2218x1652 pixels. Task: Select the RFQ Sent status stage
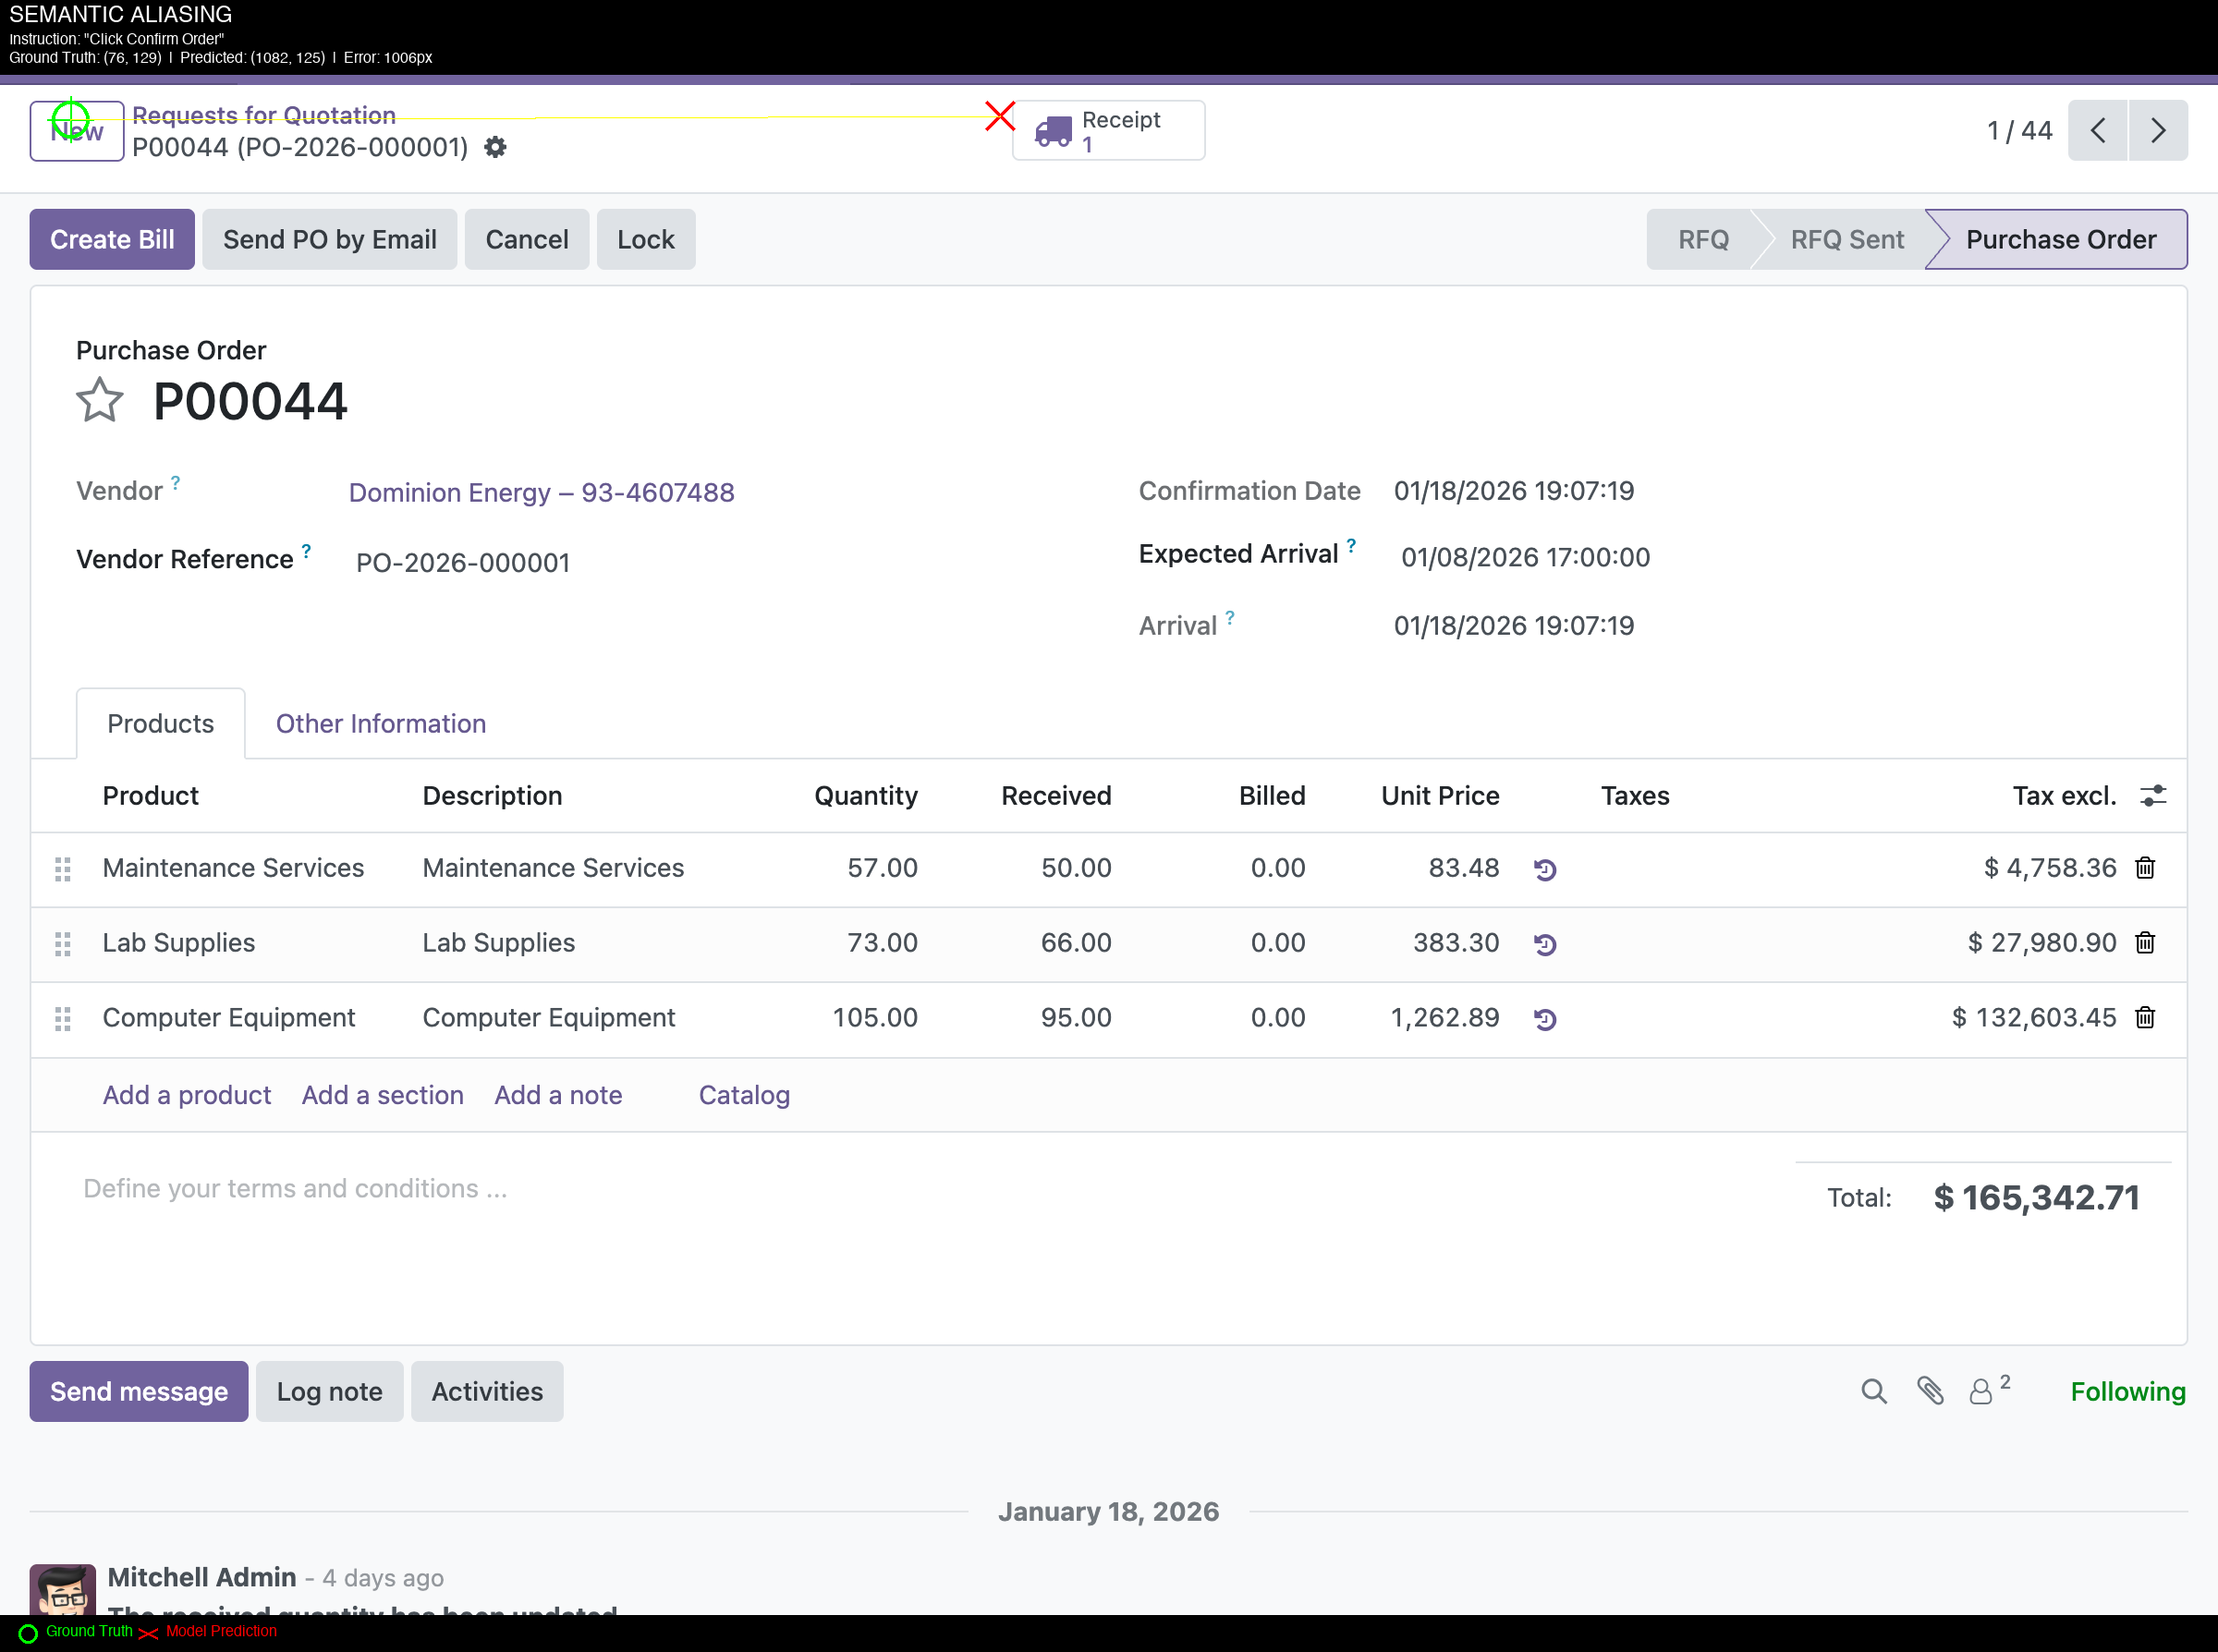[1846, 240]
